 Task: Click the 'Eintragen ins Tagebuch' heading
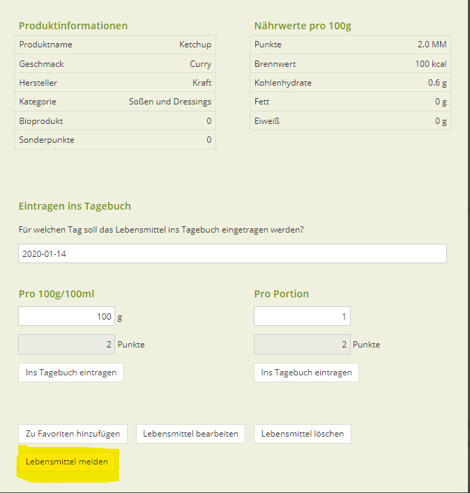(x=75, y=206)
